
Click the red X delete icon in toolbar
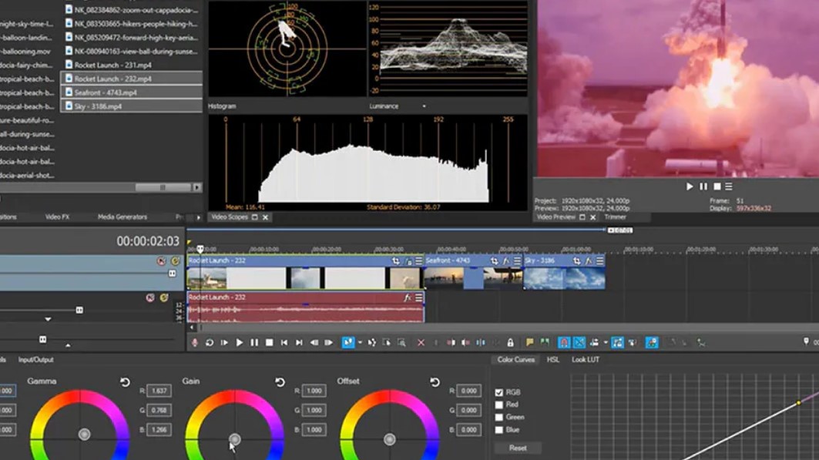coord(421,343)
